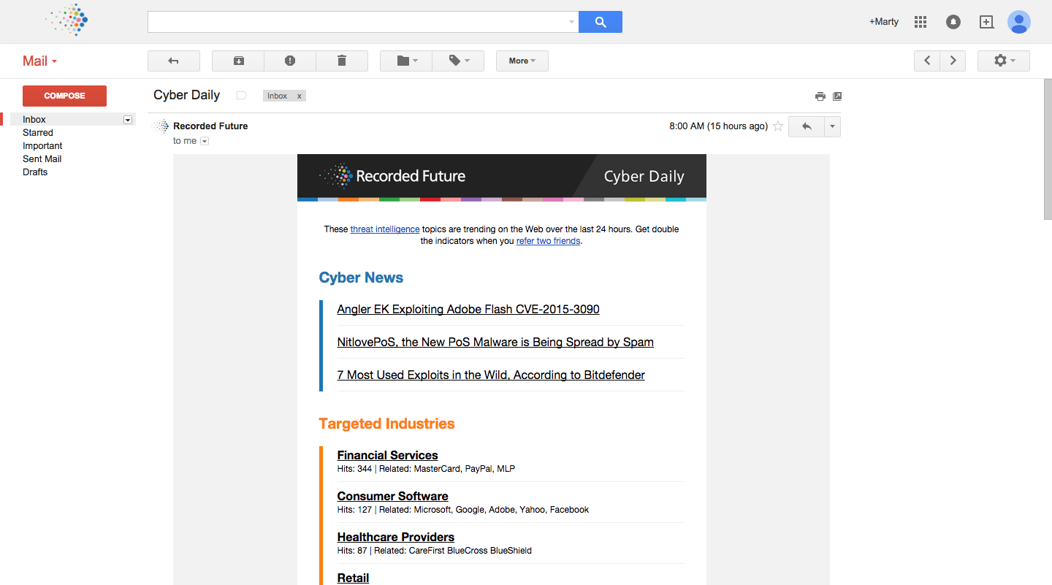
Task: Click the Recorded Future banner logo
Action: tap(392, 175)
